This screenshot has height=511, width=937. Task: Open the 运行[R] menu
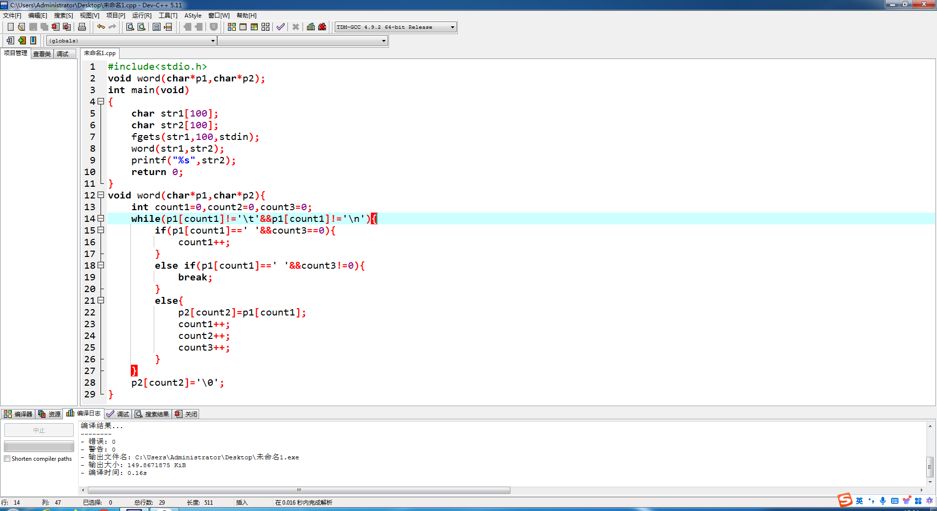click(x=142, y=16)
